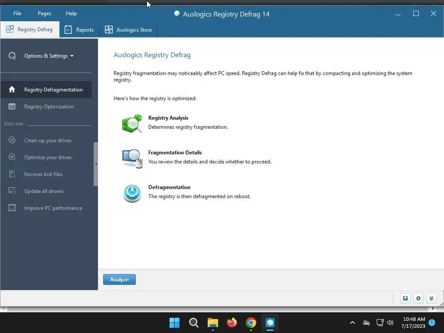Click the save icon in status bar
Viewport: 444px width, 333px height.
pos(405,298)
